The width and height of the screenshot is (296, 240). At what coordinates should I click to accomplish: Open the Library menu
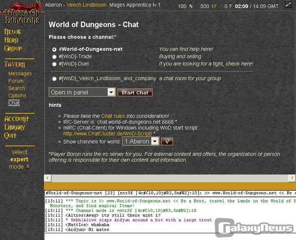(15, 127)
